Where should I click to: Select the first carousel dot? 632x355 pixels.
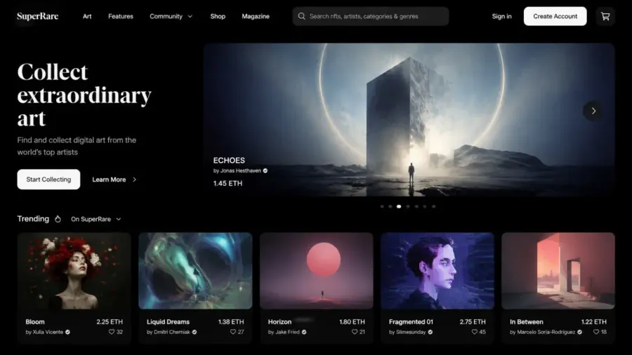(382, 206)
